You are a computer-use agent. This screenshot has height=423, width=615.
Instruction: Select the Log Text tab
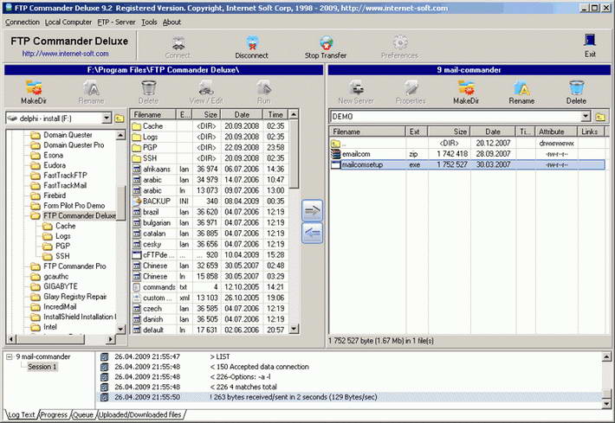pos(22,414)
